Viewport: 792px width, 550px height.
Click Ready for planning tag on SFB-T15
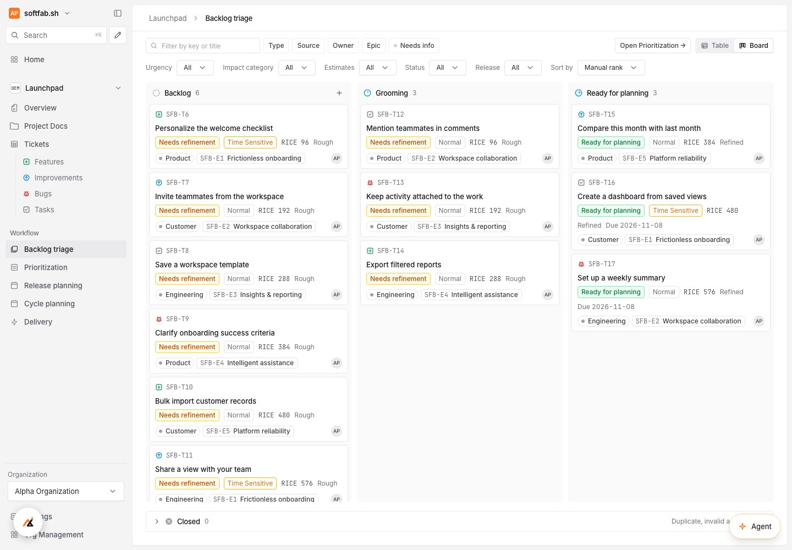tap(610, 142)
